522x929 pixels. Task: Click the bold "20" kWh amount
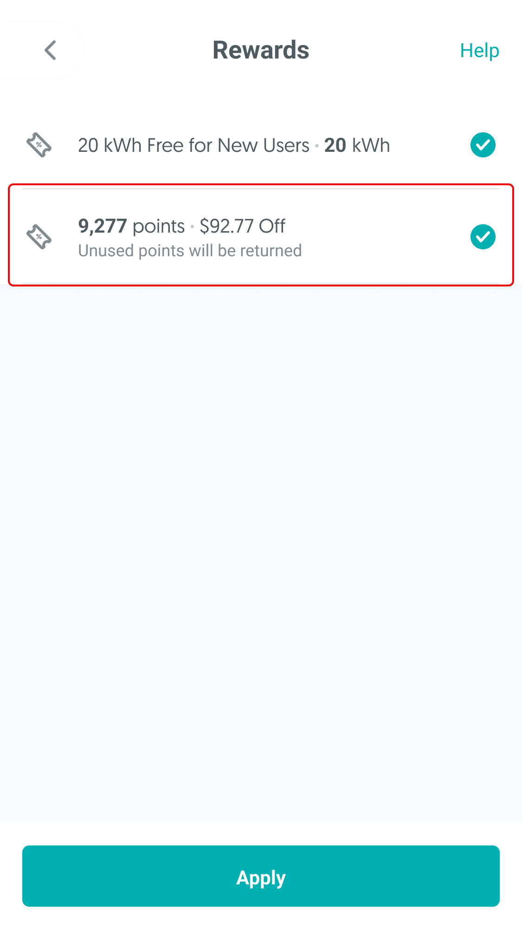click(335, 145)
